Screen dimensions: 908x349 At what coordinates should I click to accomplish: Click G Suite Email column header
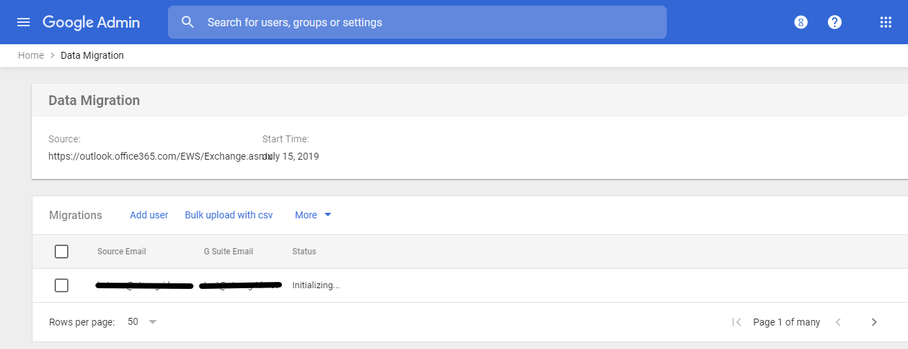pos(229,252)
